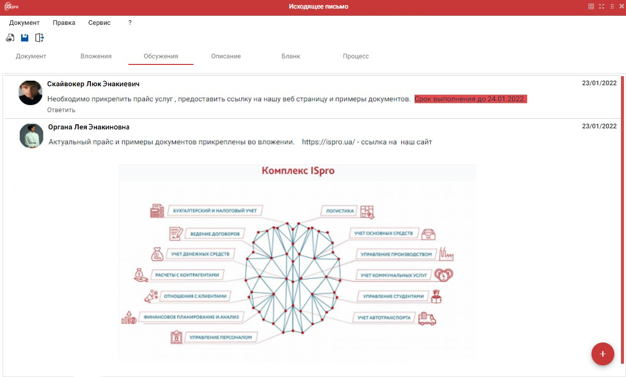Click the fullscreen expand arrows icon

[602, 7]
